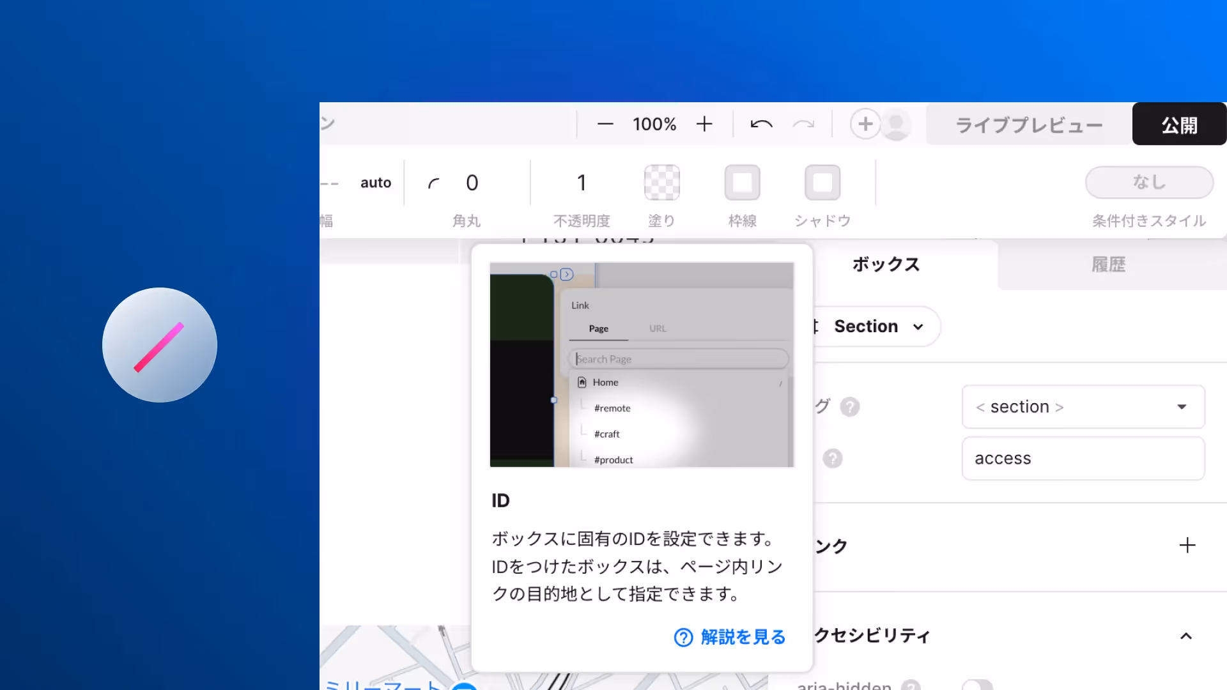
Task: Open the 解説を見る help link
Action: 730,637
